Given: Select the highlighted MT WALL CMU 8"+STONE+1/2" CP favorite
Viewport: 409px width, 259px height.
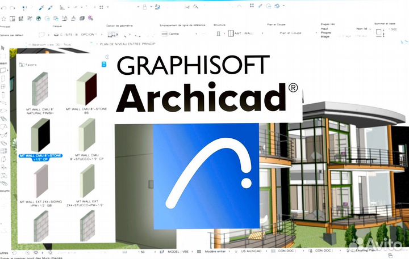Looking at the screenshot, I should coord(41,139).
